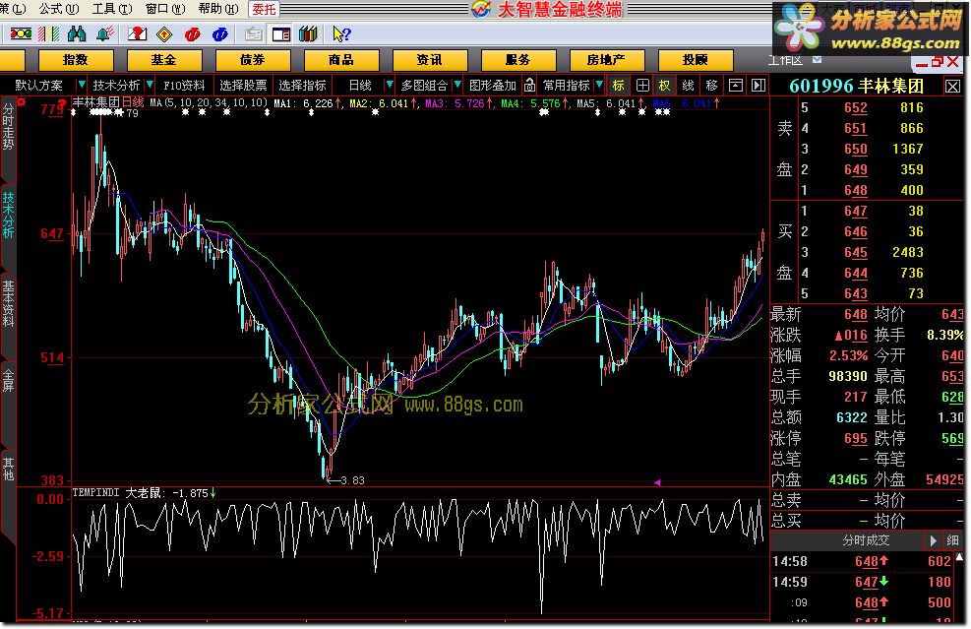Toggle the 线 line drawing button

[688, 86]
